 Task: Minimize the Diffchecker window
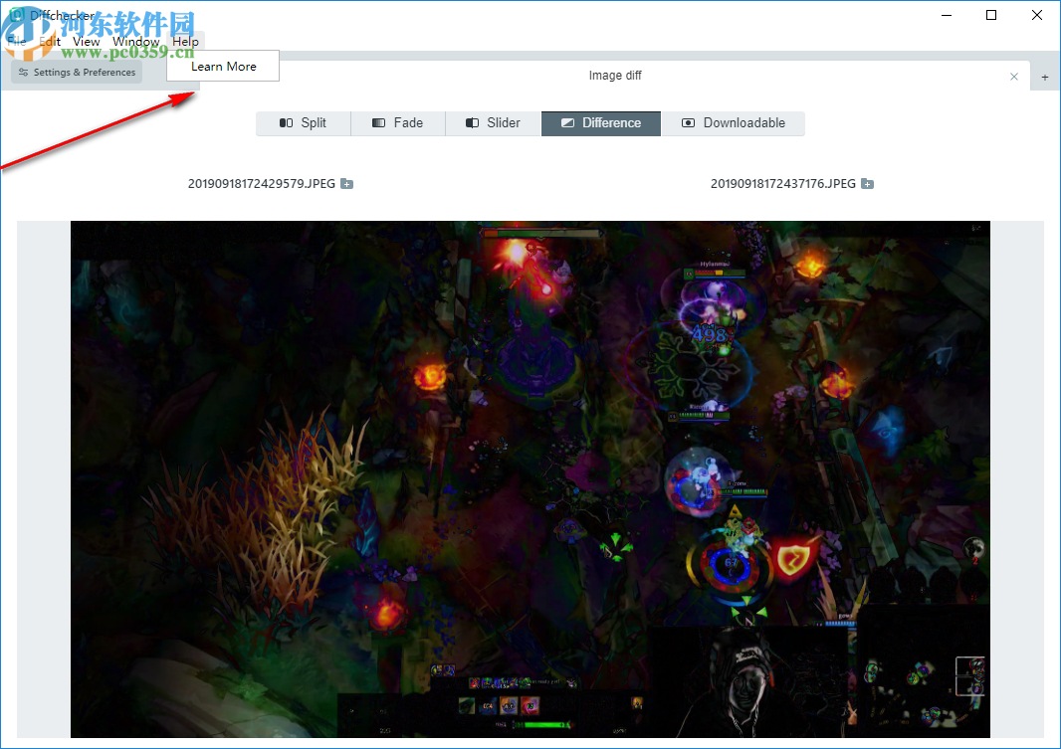point(947,15)
